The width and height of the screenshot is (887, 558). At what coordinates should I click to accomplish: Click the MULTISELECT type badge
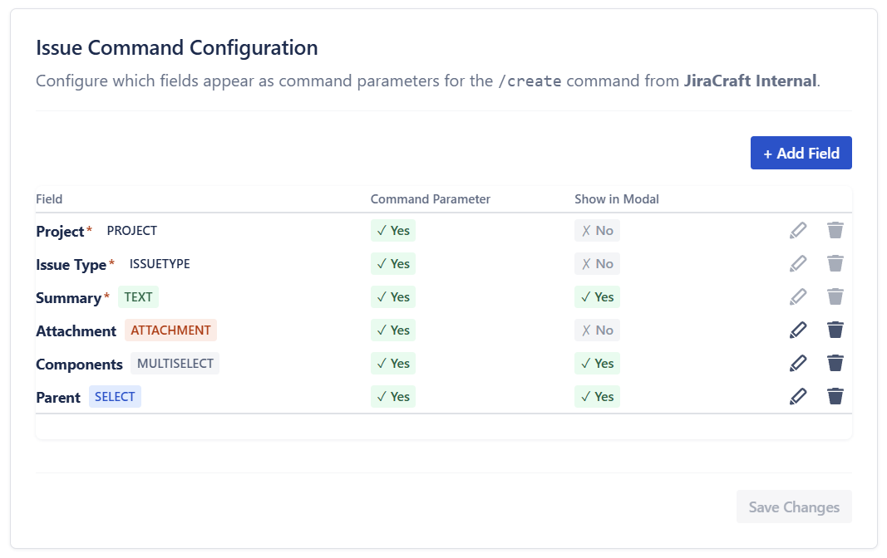(175, 364)
